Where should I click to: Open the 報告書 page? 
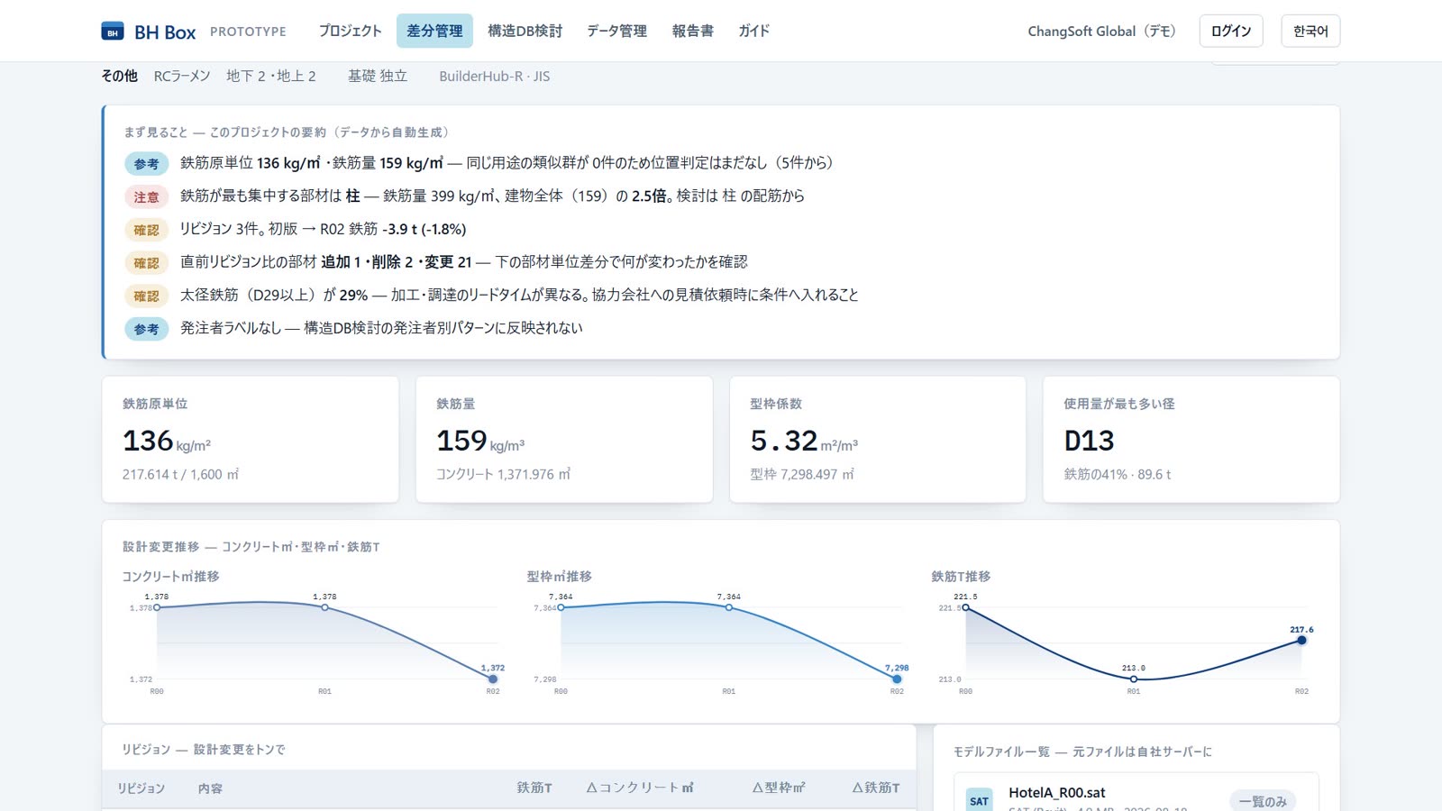pyautogui.click(x=692, y=31)
